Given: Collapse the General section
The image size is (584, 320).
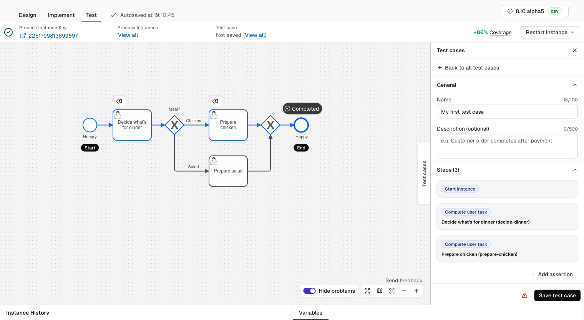Looking at the screenshot, I should (x=575, y=85).
